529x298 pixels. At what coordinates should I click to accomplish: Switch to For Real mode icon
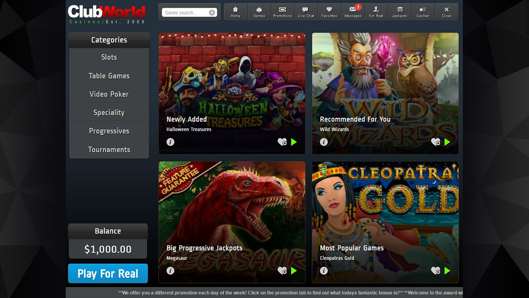tap(376, 12)
